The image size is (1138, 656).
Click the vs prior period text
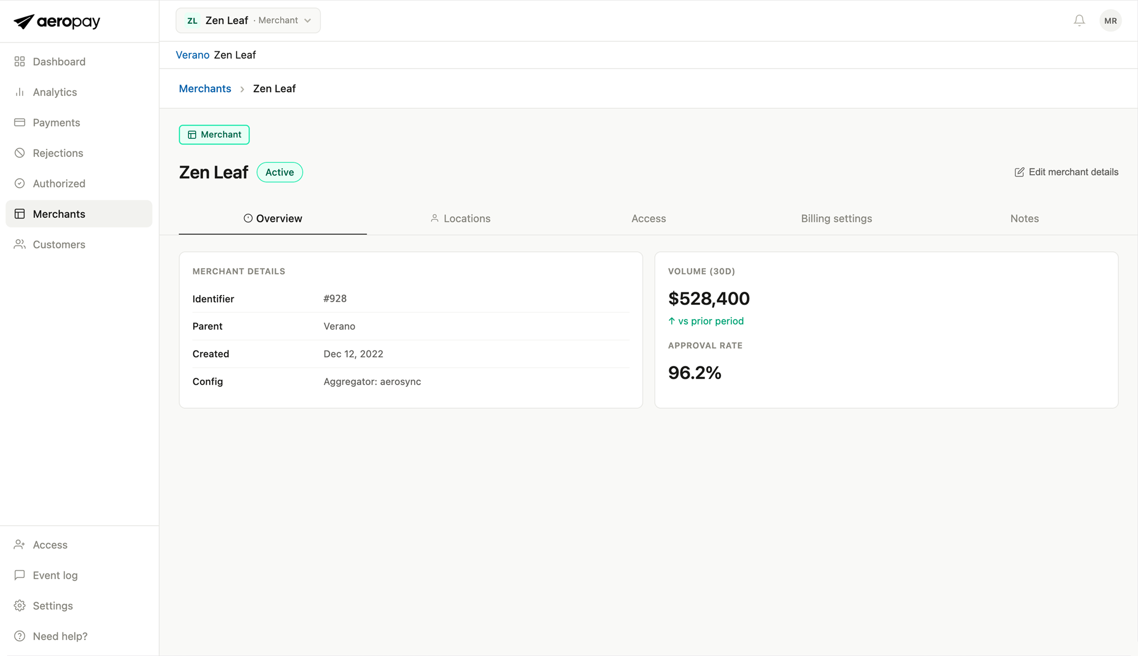tap(711, 321)
